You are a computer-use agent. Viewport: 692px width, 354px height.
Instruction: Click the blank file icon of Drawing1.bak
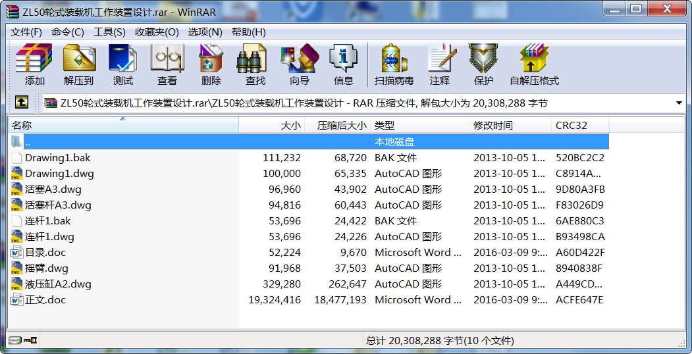coord(16,157)
